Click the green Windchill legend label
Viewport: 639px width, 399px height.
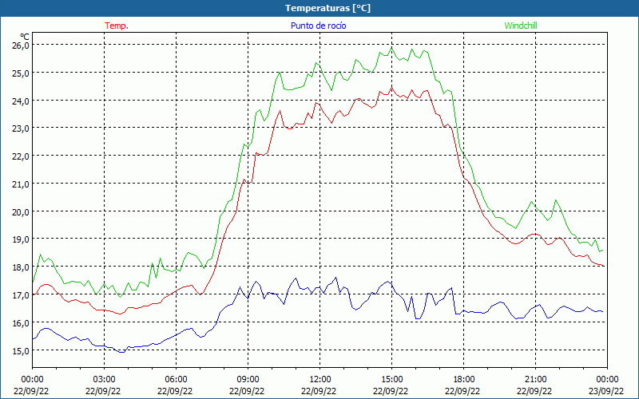point(521,26)
